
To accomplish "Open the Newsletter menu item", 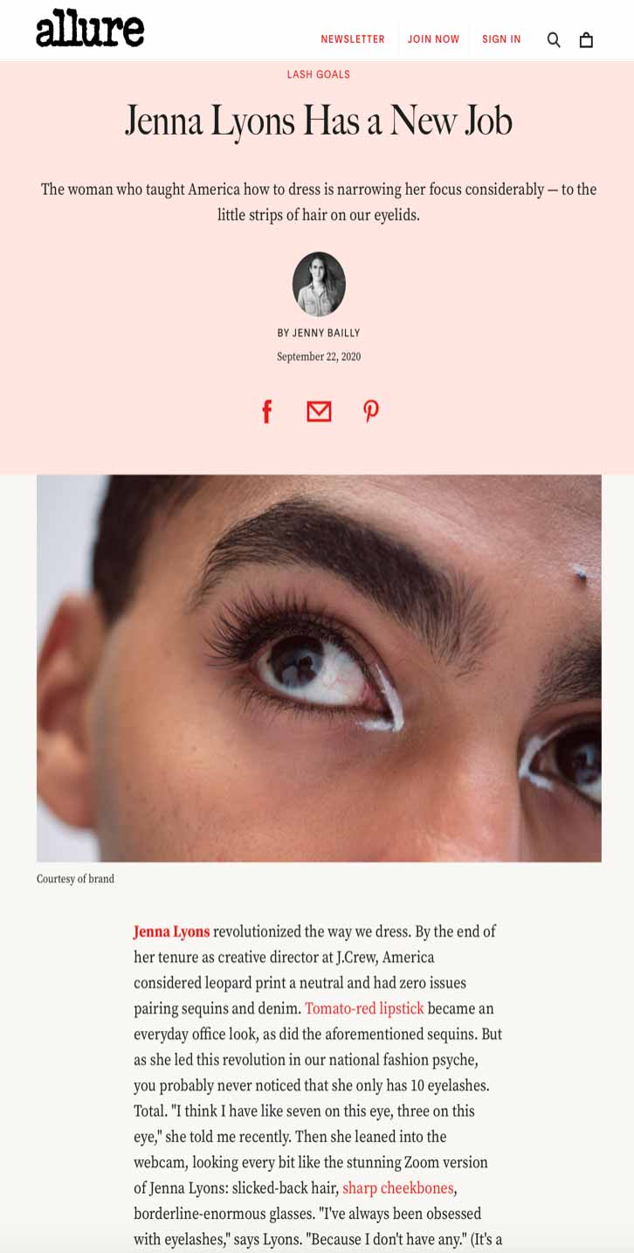I will coord(353,39).
